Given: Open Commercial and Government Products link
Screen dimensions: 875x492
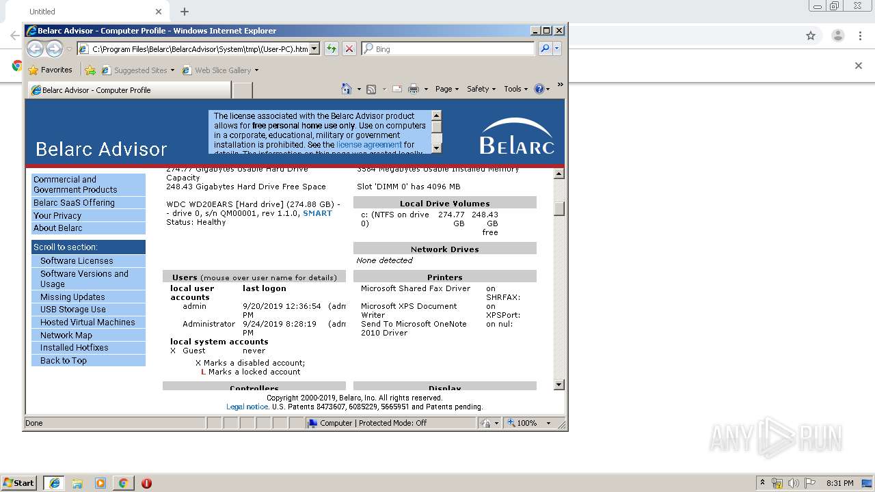Looking at the screenshot, I should click(88, 184).
